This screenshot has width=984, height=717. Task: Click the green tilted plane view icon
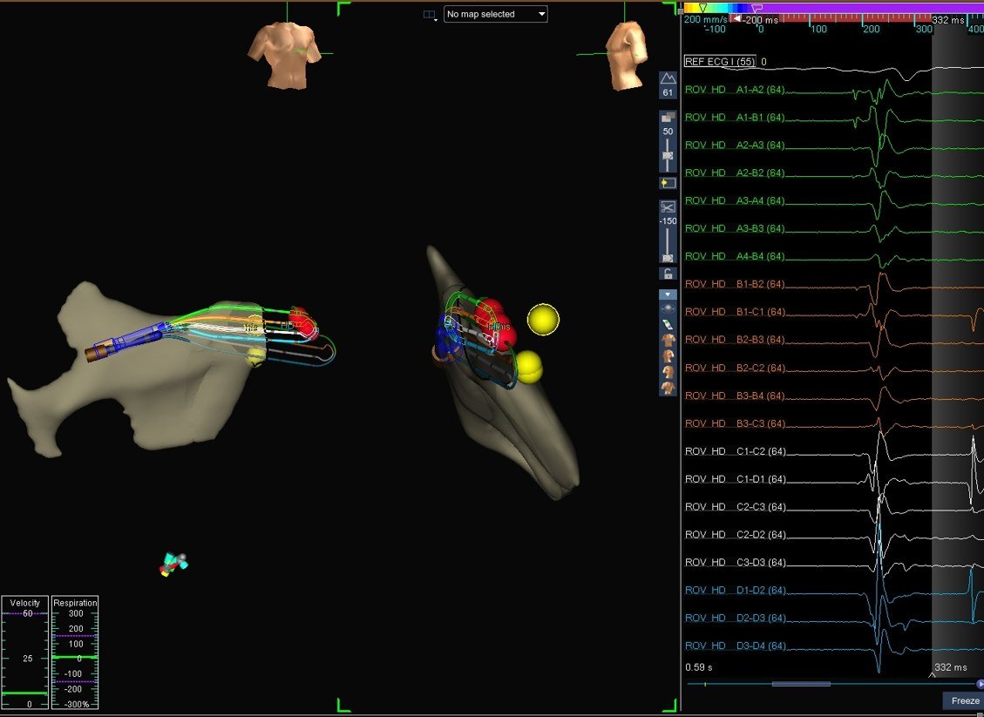point(668,325)
